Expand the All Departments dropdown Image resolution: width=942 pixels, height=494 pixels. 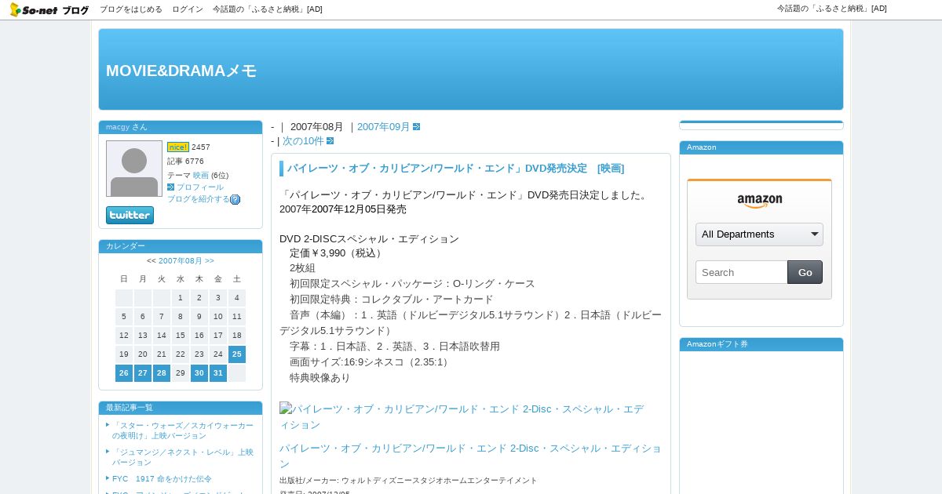[x=759, y=234]
